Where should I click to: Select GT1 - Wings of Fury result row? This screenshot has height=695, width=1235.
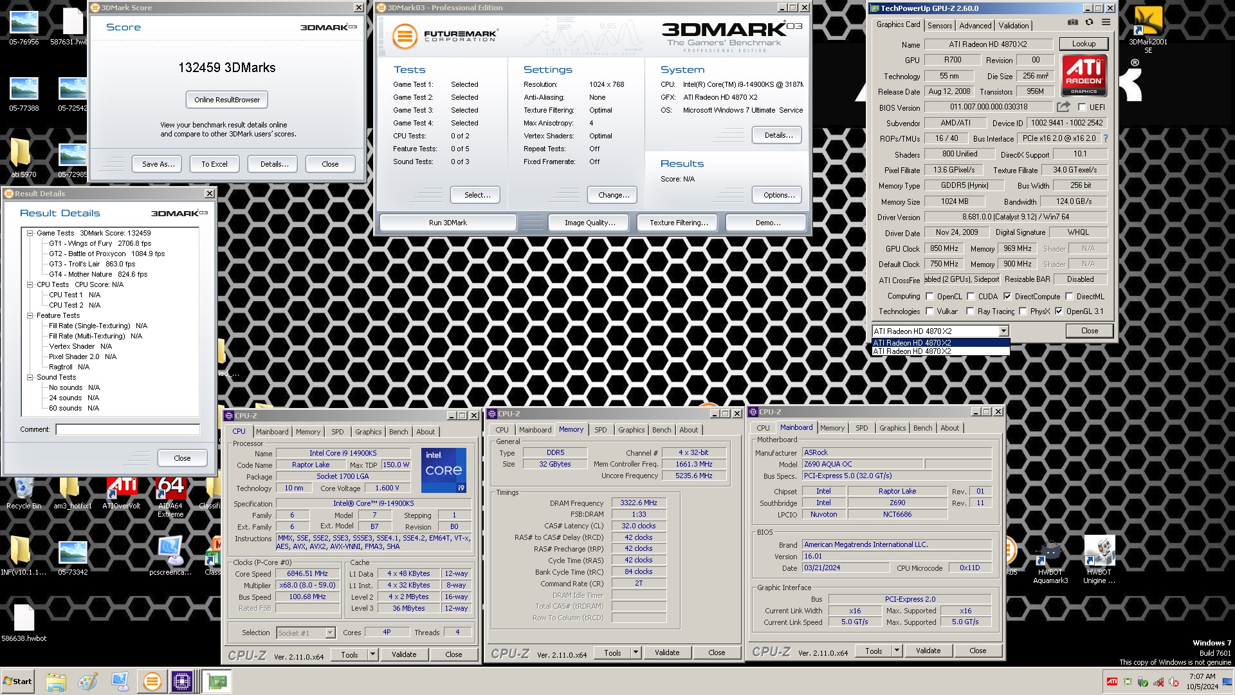(100, 243)
